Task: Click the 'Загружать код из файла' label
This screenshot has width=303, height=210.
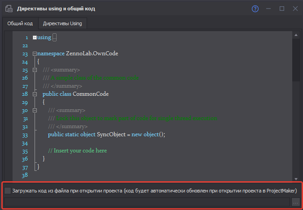Action: pyautogui.click(x=154, y=191)
